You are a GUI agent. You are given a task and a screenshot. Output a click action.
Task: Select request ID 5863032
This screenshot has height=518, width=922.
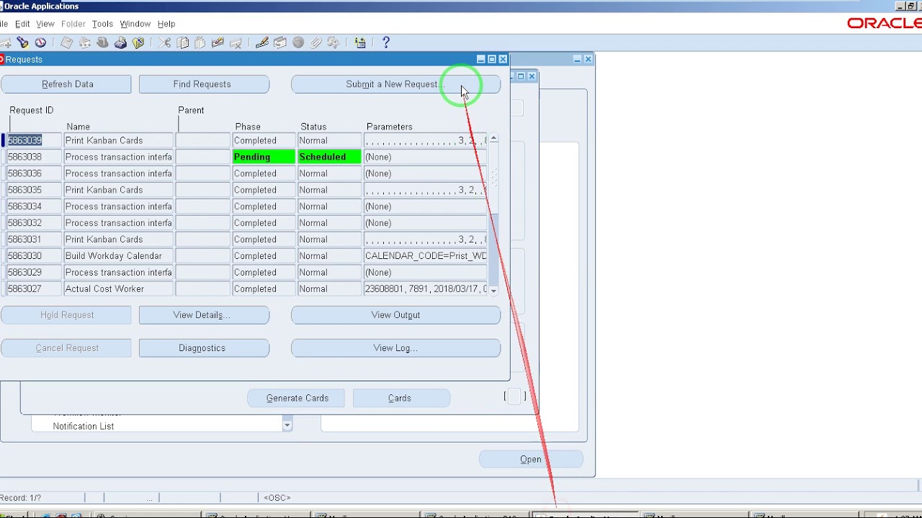pyautogui.click(x=34, y=223)
